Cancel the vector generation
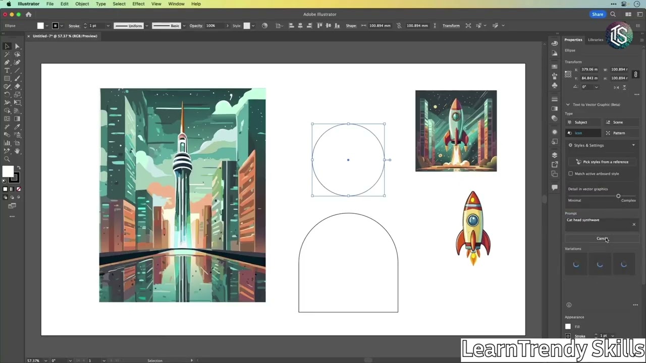The height and width of the screenshot is (363, 646). tap(602, 238)
